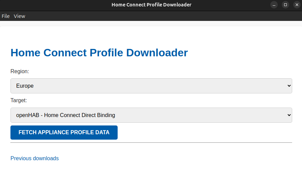302x172 pixels.
Task: Open the File menu
Action: pyautogui.click(x=6, y=16)
